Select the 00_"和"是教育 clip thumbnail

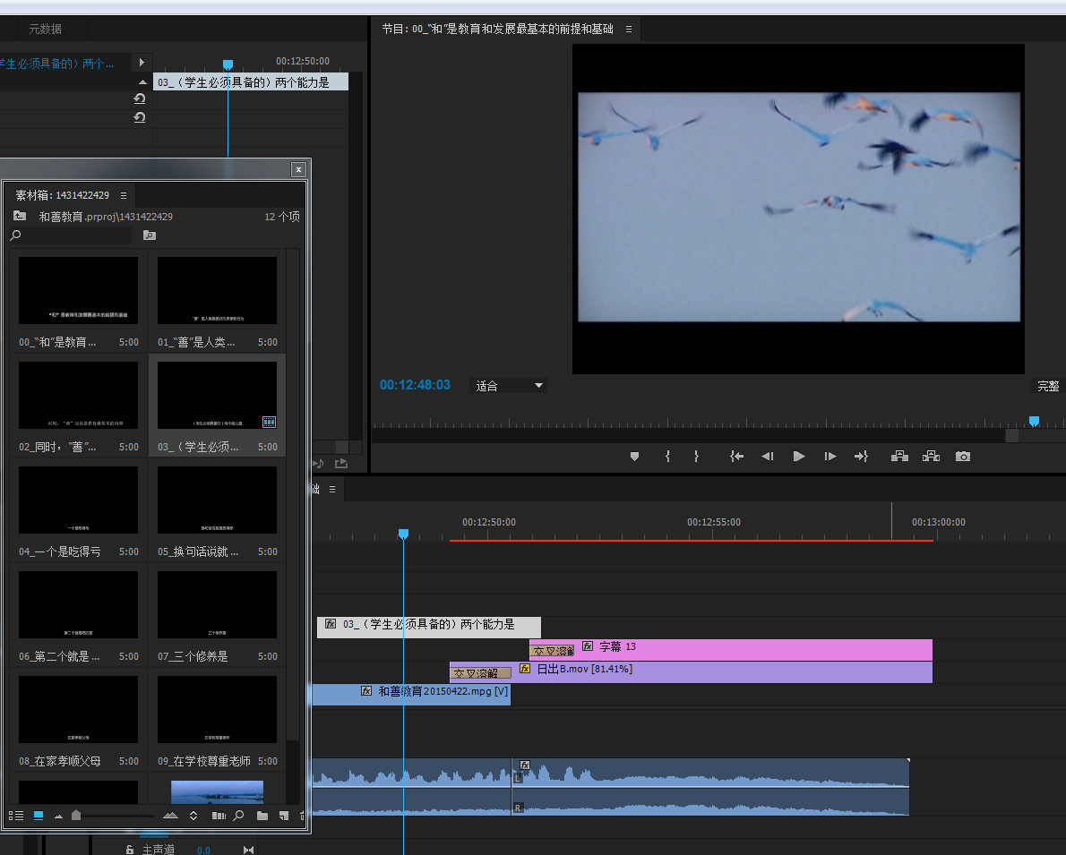(x=78, y=290)
